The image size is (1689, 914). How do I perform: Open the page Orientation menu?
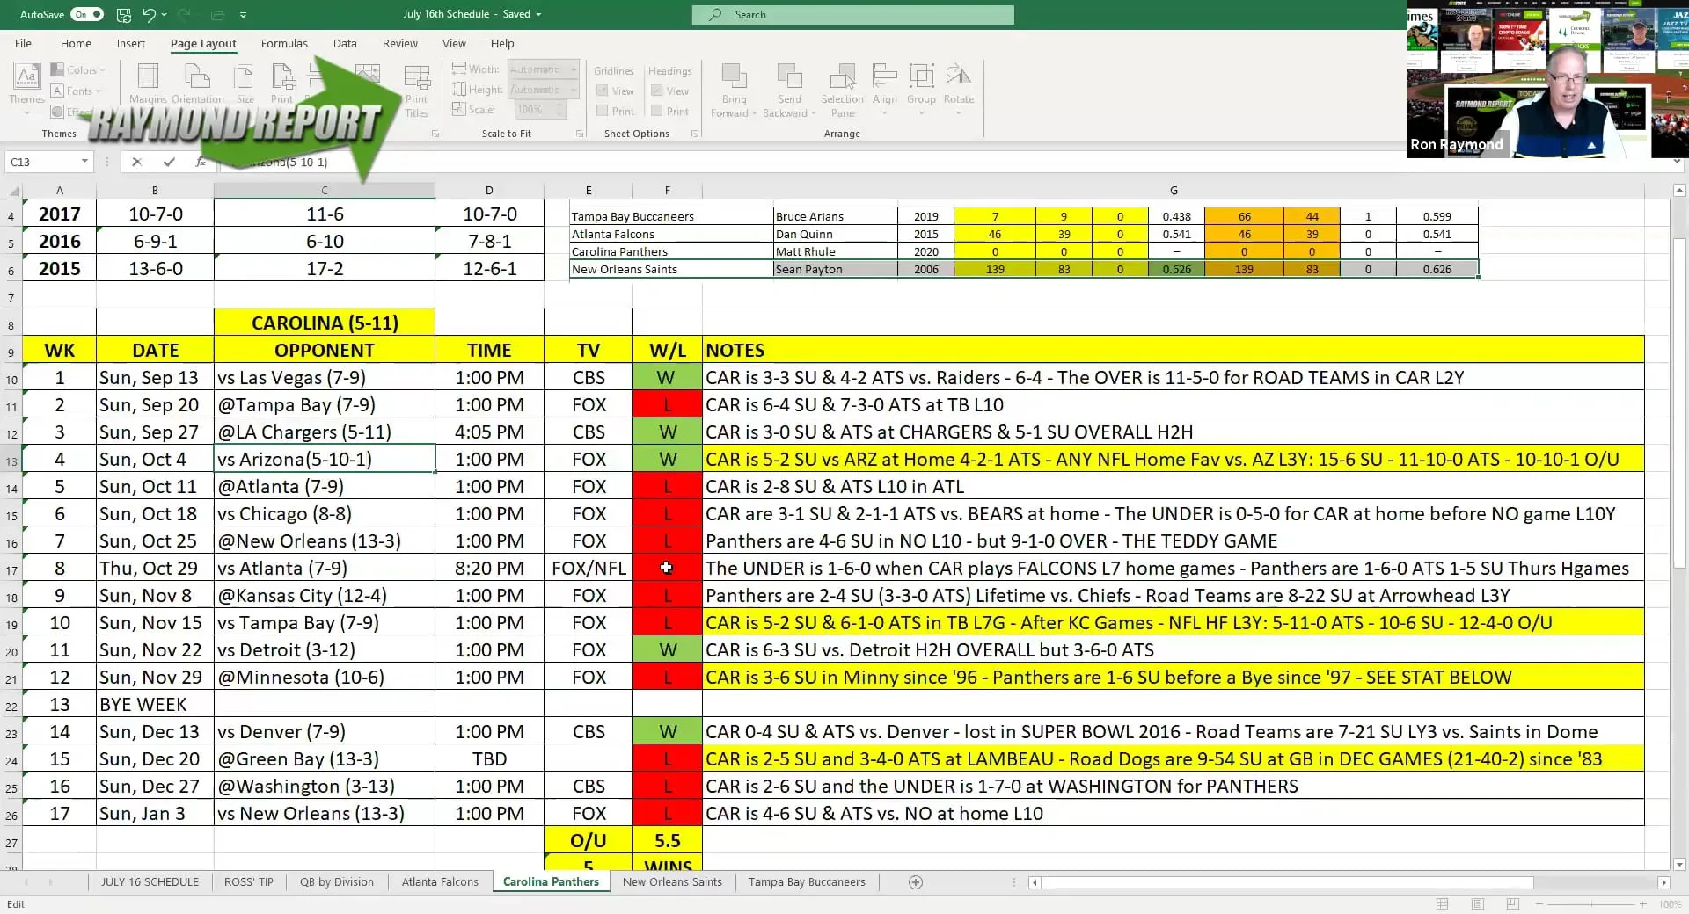pos(198,84)
